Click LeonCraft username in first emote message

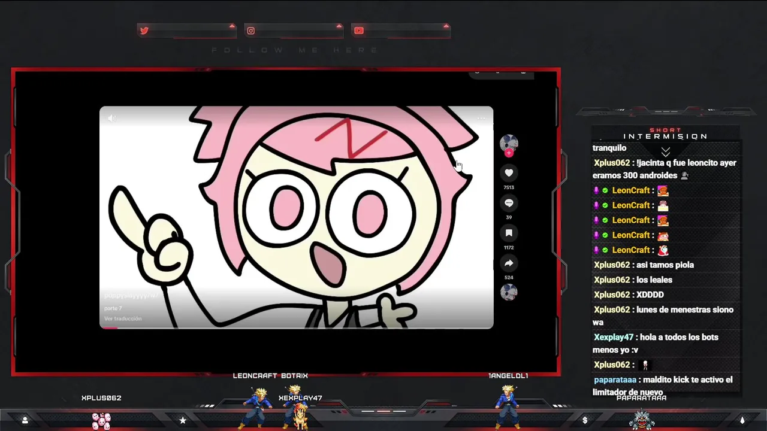click(631, 190)
